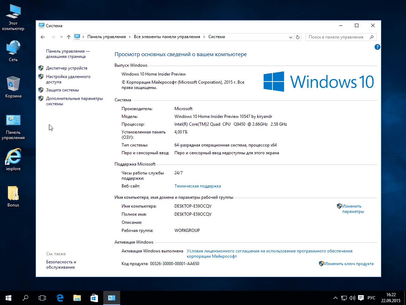Click the Microsoft manufacturer value
Screen dimensions: 406x305
point(183,109)
